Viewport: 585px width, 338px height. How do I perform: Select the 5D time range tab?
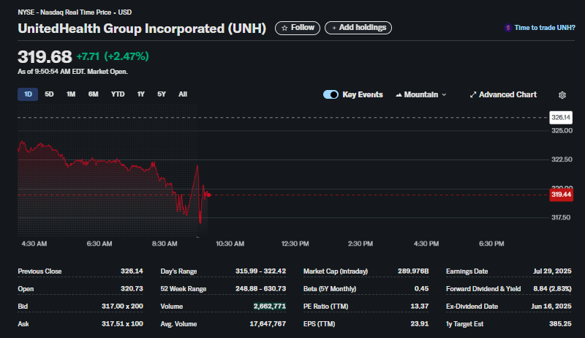(x=49, y=94)
